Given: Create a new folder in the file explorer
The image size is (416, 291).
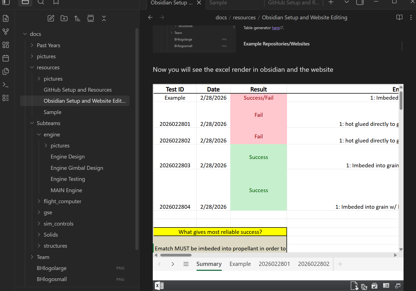Looking at the screenshot, I should pyautogui.click(x=64, y=18).
